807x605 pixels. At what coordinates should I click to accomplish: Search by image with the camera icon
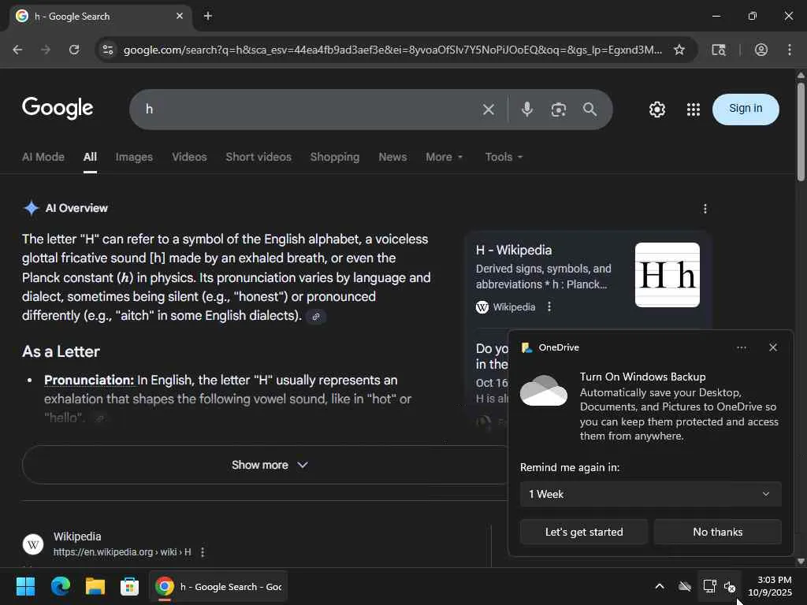point(559,109)
